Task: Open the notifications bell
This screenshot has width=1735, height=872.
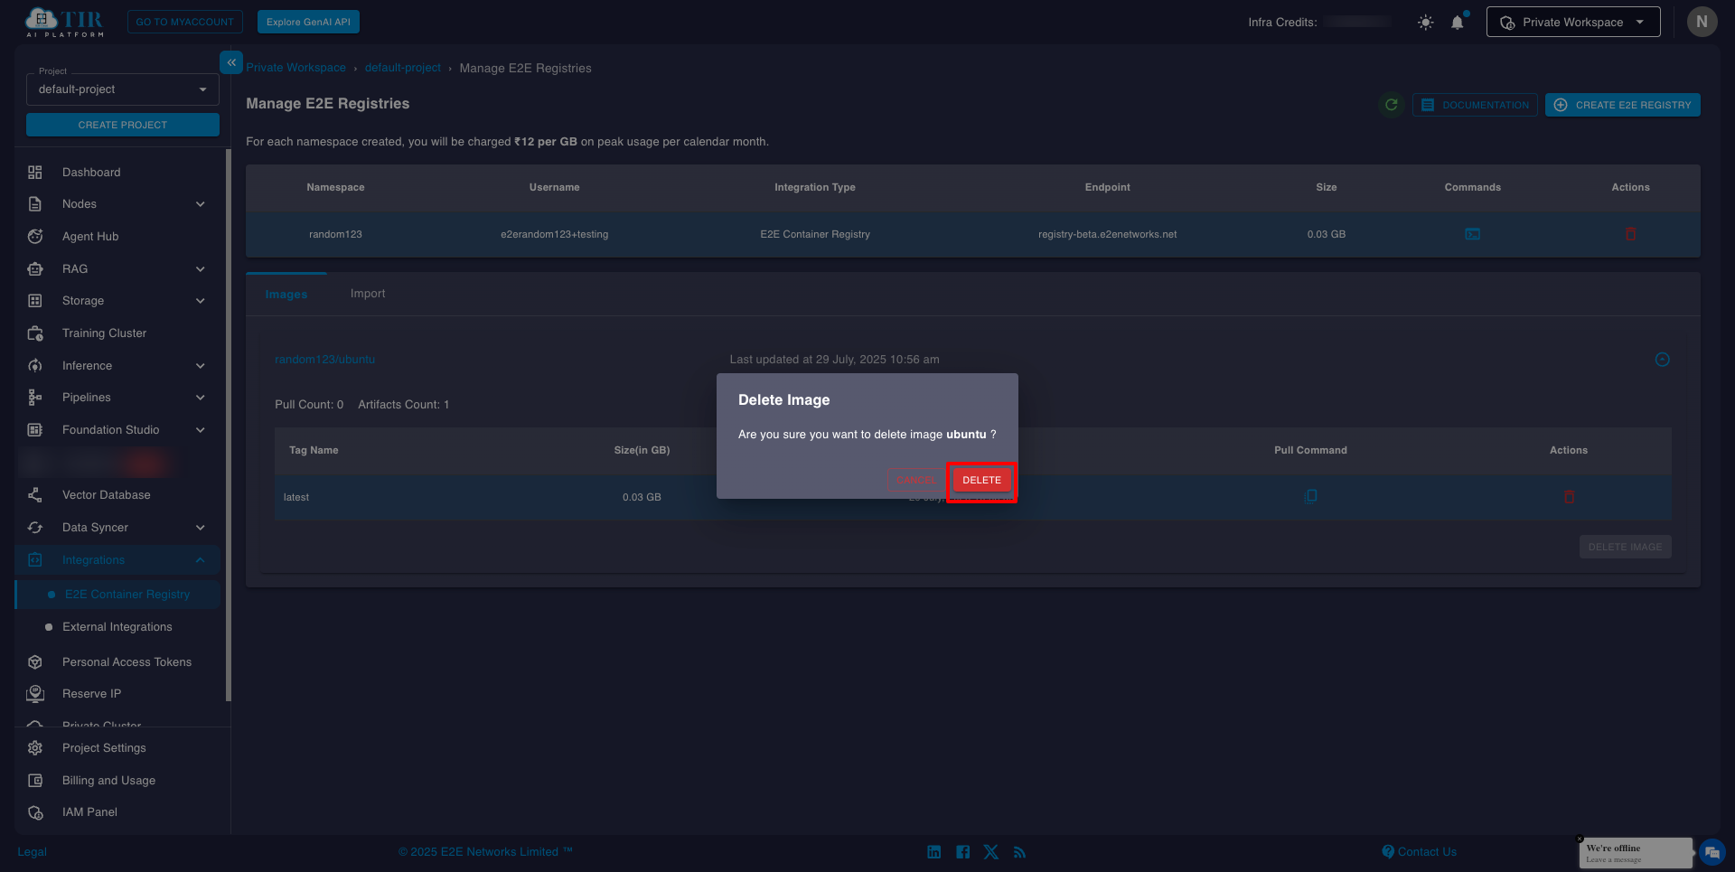Action: point(1457,23)
